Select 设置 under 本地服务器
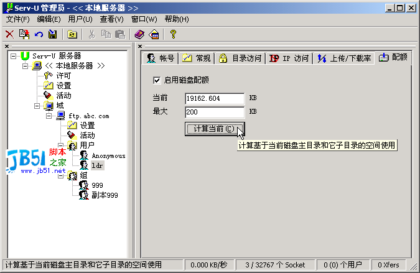This screenshot has height=273, width=420. click(63, 86)
